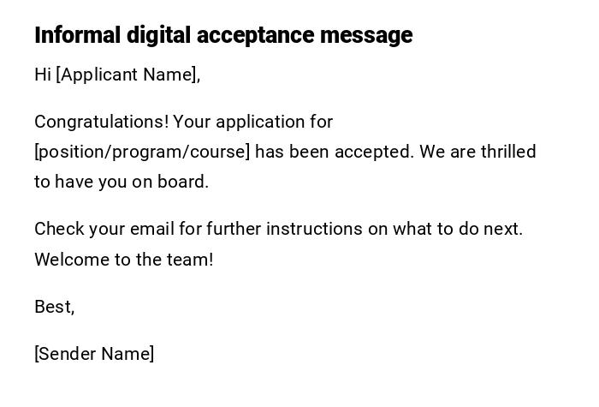The image size is (599, 407).
Task: Click the word 'Hi' in greeting
Action: pyautogui.click(x=43, y=75)
